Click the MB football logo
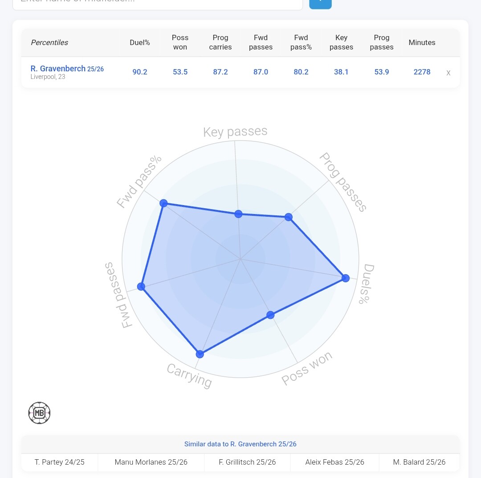 (39, 413)
